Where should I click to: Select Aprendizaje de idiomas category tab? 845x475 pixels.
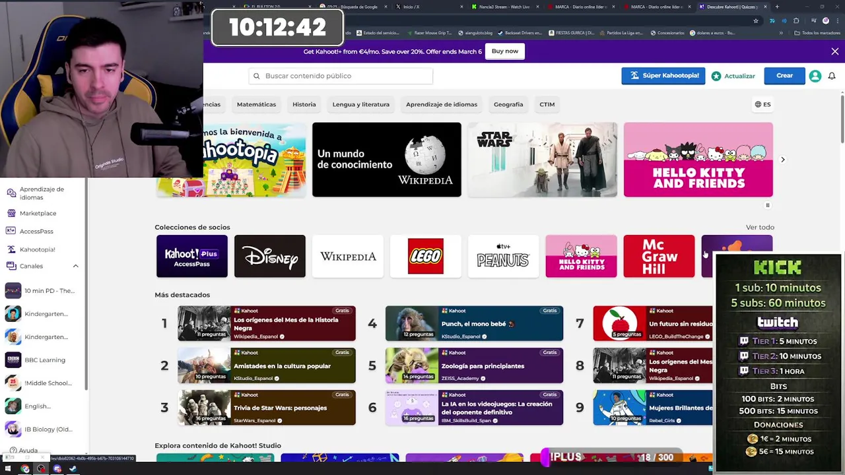442,104
